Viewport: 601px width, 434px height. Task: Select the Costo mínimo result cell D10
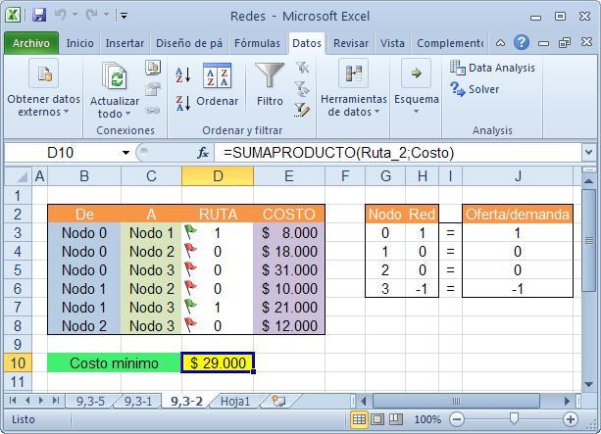point(218,363)
